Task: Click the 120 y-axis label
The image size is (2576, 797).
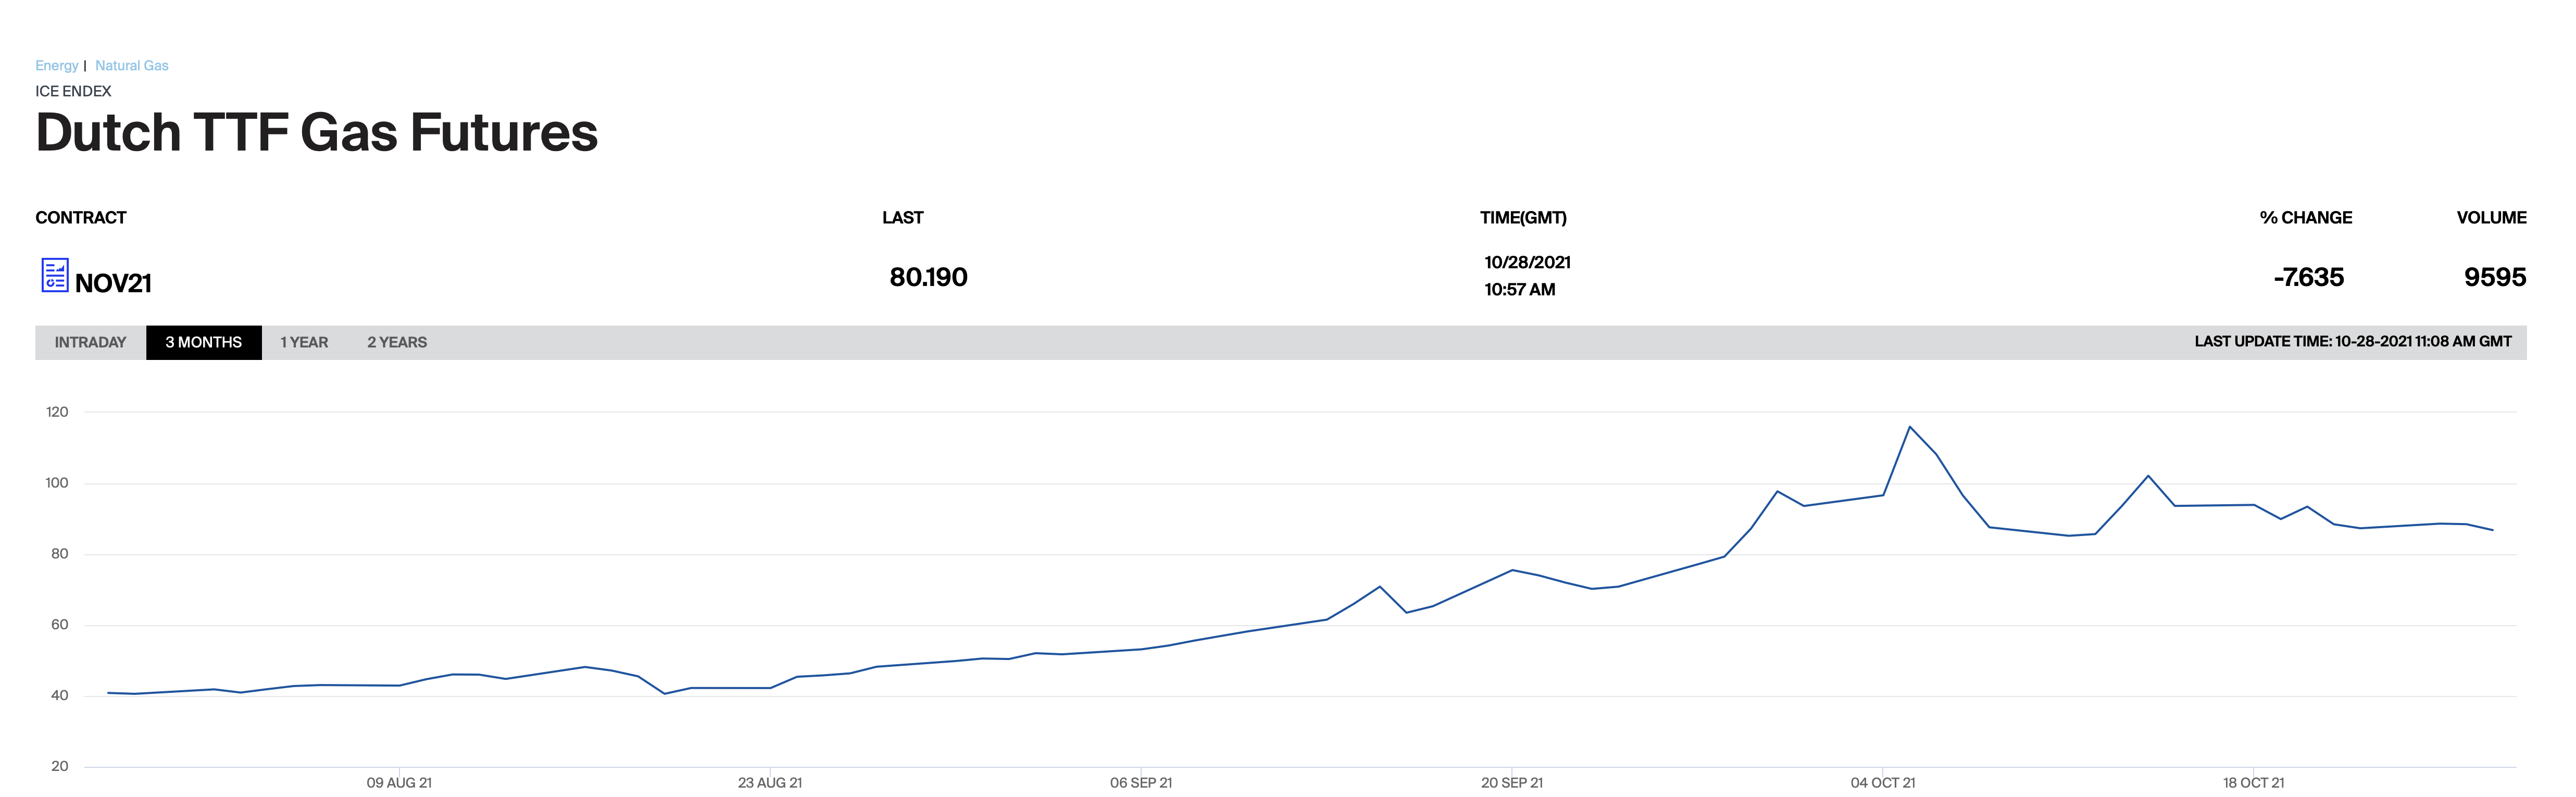Action: click(x=57, y=412)
